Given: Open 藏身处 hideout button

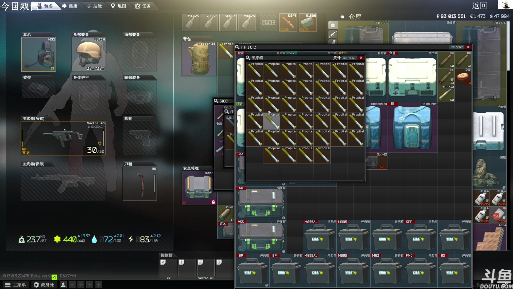Looking at the screenshot, I should 44,285.
